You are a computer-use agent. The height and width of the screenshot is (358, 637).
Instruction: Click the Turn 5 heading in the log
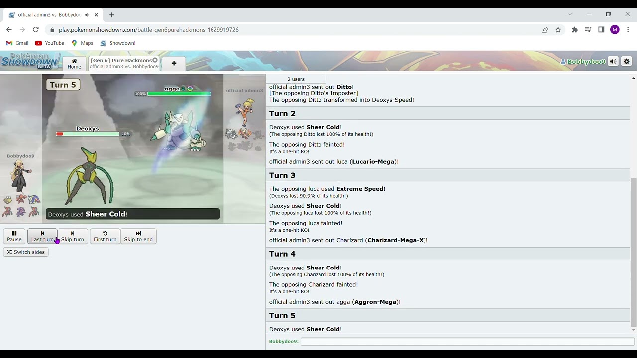point(282,316)
